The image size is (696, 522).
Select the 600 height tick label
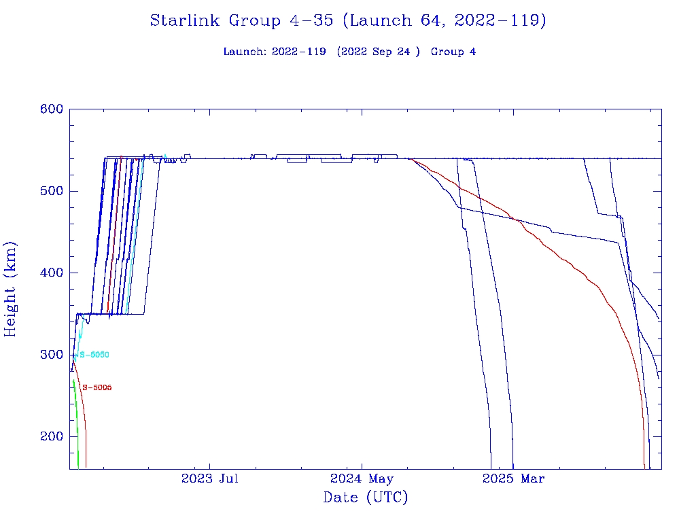click(x=52, y=109)
